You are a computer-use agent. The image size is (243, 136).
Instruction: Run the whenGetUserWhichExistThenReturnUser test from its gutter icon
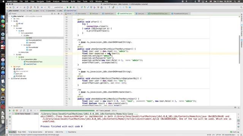coord(69,49)
